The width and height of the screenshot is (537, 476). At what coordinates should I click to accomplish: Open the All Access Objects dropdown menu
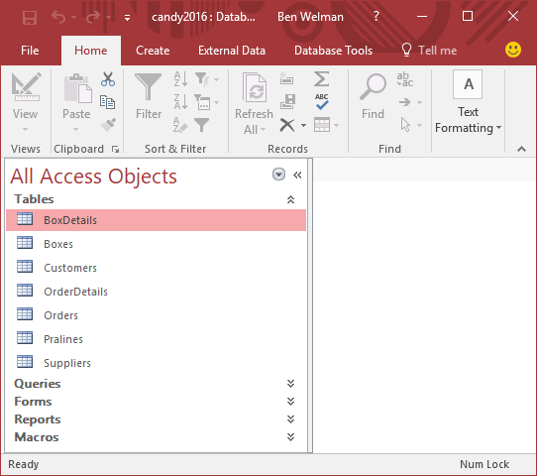point(278,175)
